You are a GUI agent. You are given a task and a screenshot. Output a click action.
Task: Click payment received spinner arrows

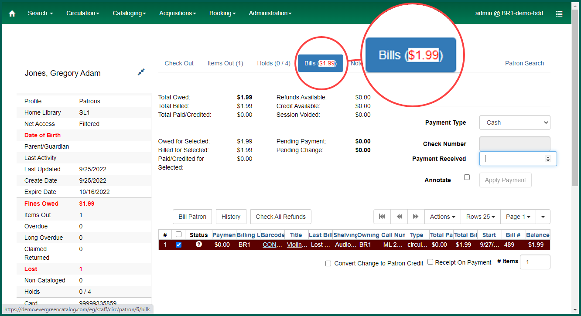pyautogui.click(x=548, y=159)
